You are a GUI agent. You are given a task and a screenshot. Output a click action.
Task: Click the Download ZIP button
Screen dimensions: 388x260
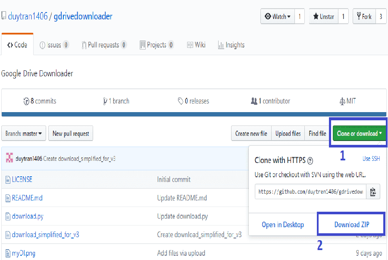click(x=352, y=225)
